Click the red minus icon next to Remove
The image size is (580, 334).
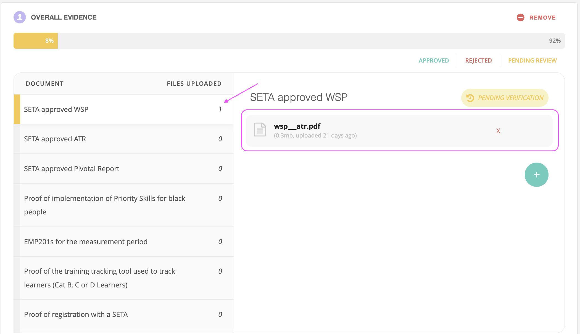coord(520,17)
